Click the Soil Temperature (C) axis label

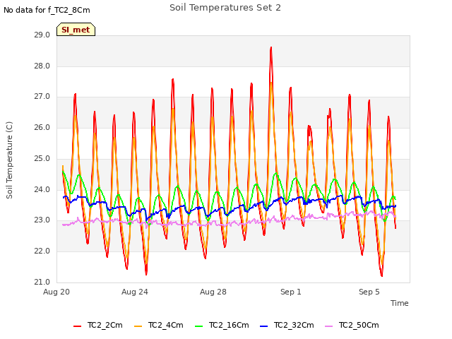click(9, 160)
